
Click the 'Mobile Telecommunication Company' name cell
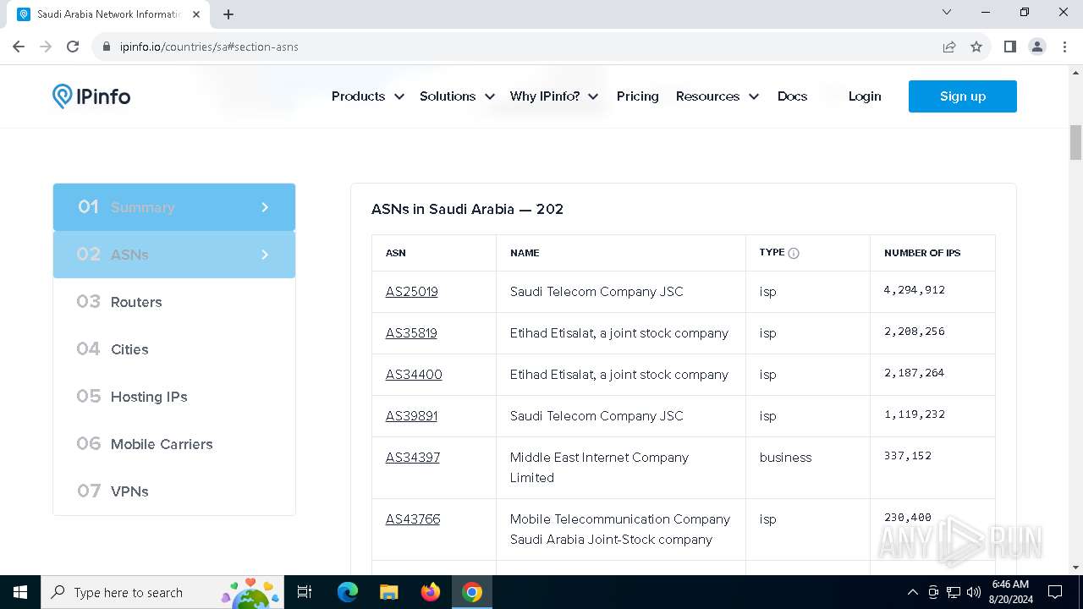click(620, 529)
